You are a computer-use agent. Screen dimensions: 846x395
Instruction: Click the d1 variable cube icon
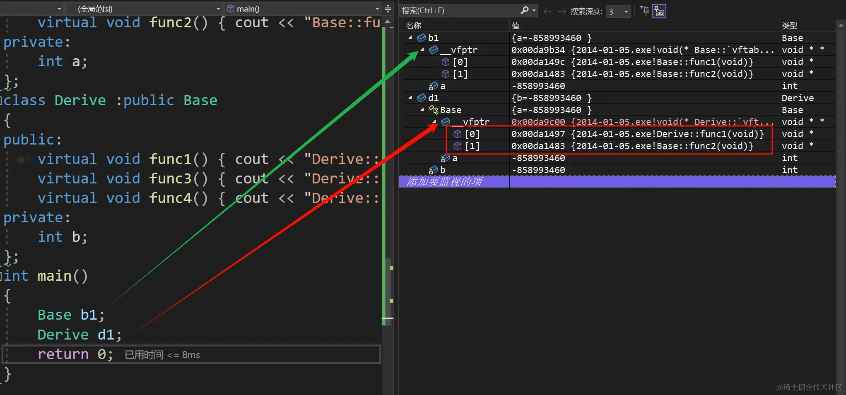pos(422,98)
